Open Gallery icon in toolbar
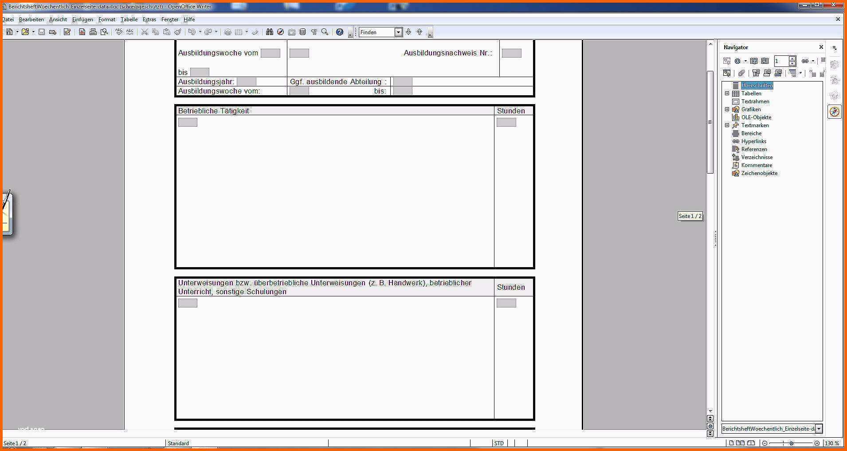 tap(292, 32)
